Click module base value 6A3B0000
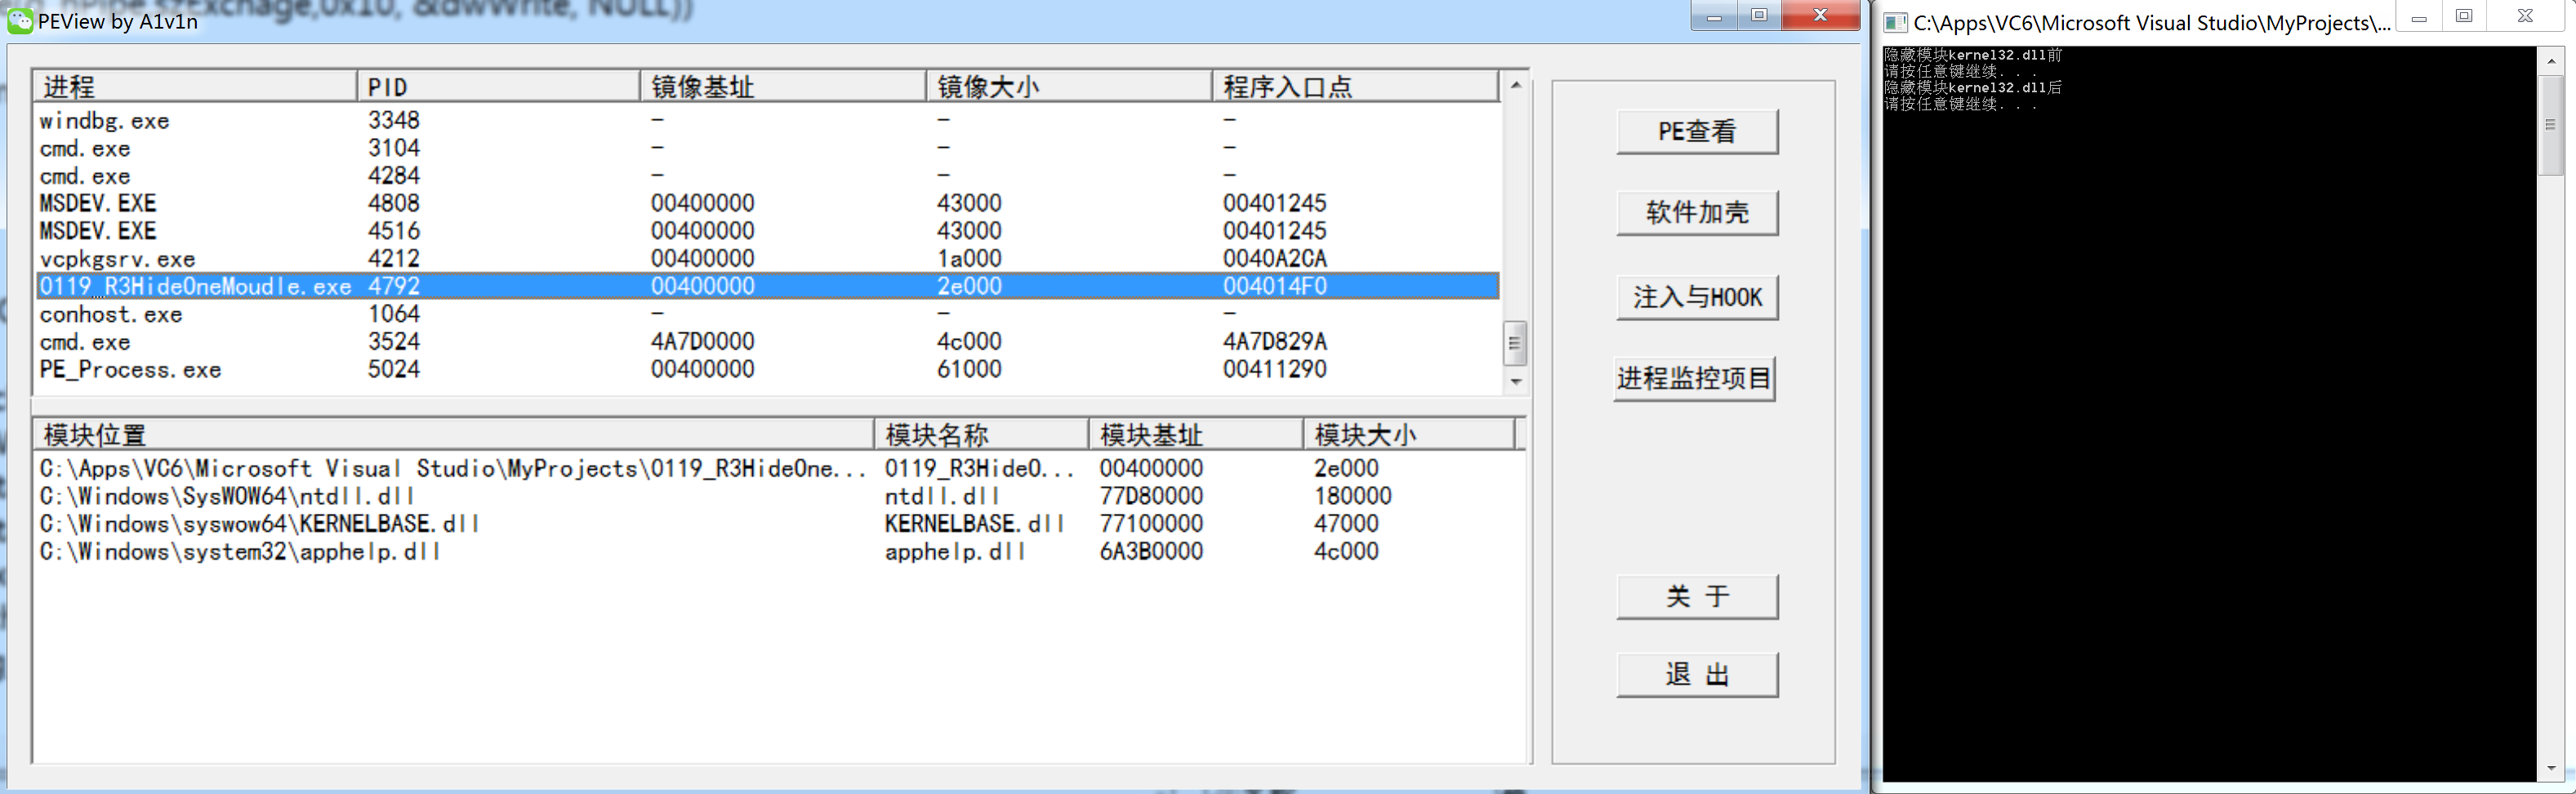2576x794 pixels. (x=1151, y=552)
